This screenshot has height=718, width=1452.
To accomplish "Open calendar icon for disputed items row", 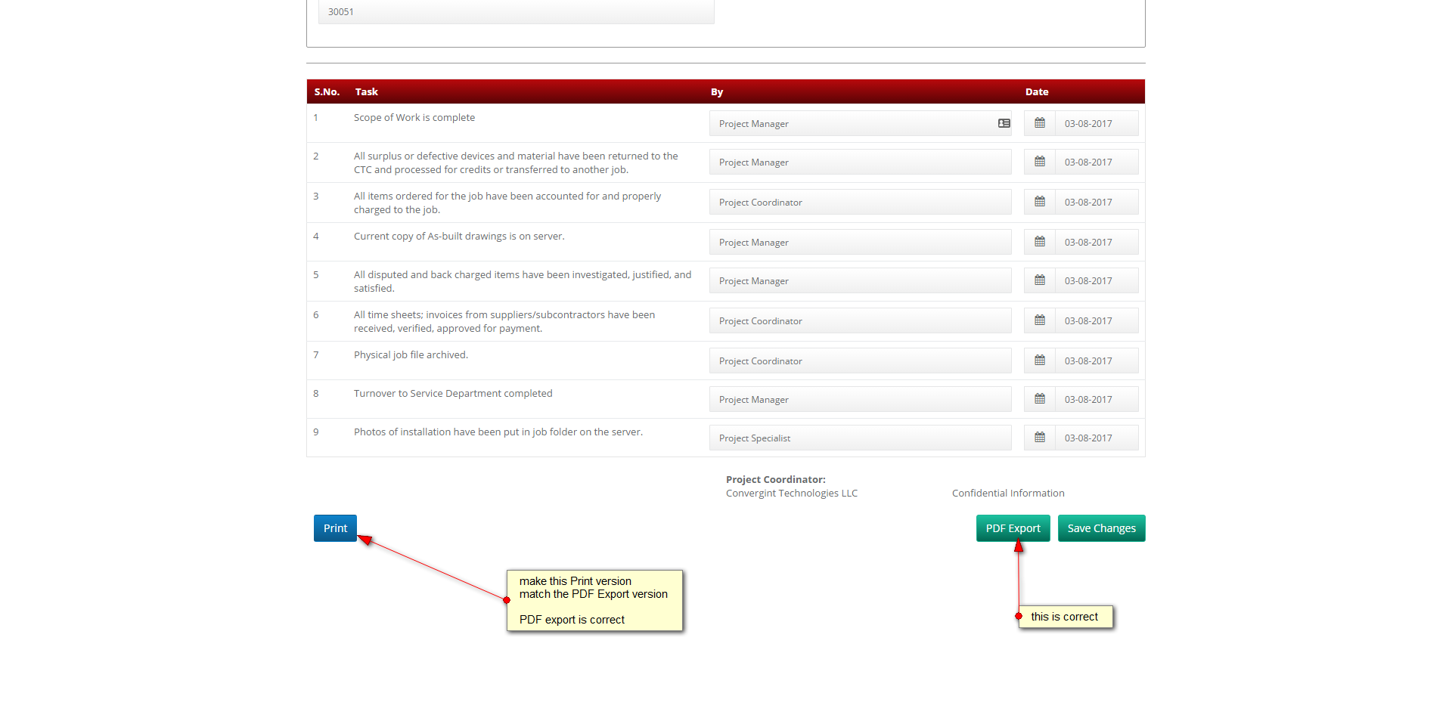I will [x=1040, y=280].
